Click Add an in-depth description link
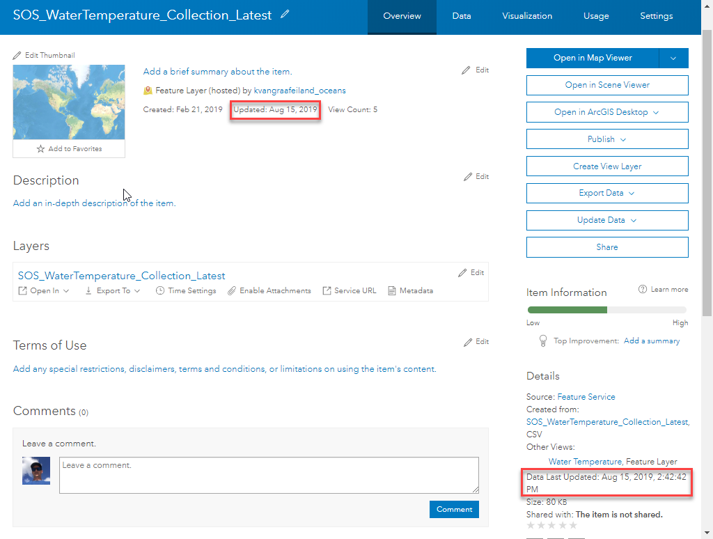 click(94, 203)
